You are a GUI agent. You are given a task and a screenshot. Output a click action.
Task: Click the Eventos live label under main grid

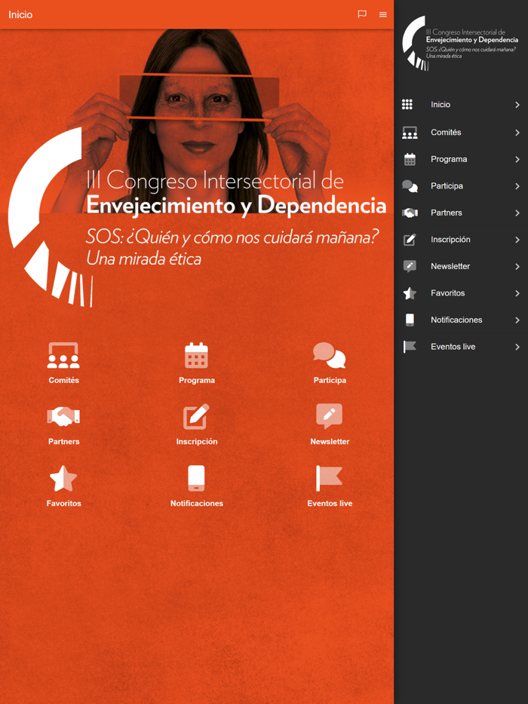pyautogui.click(x=330, y=504)
